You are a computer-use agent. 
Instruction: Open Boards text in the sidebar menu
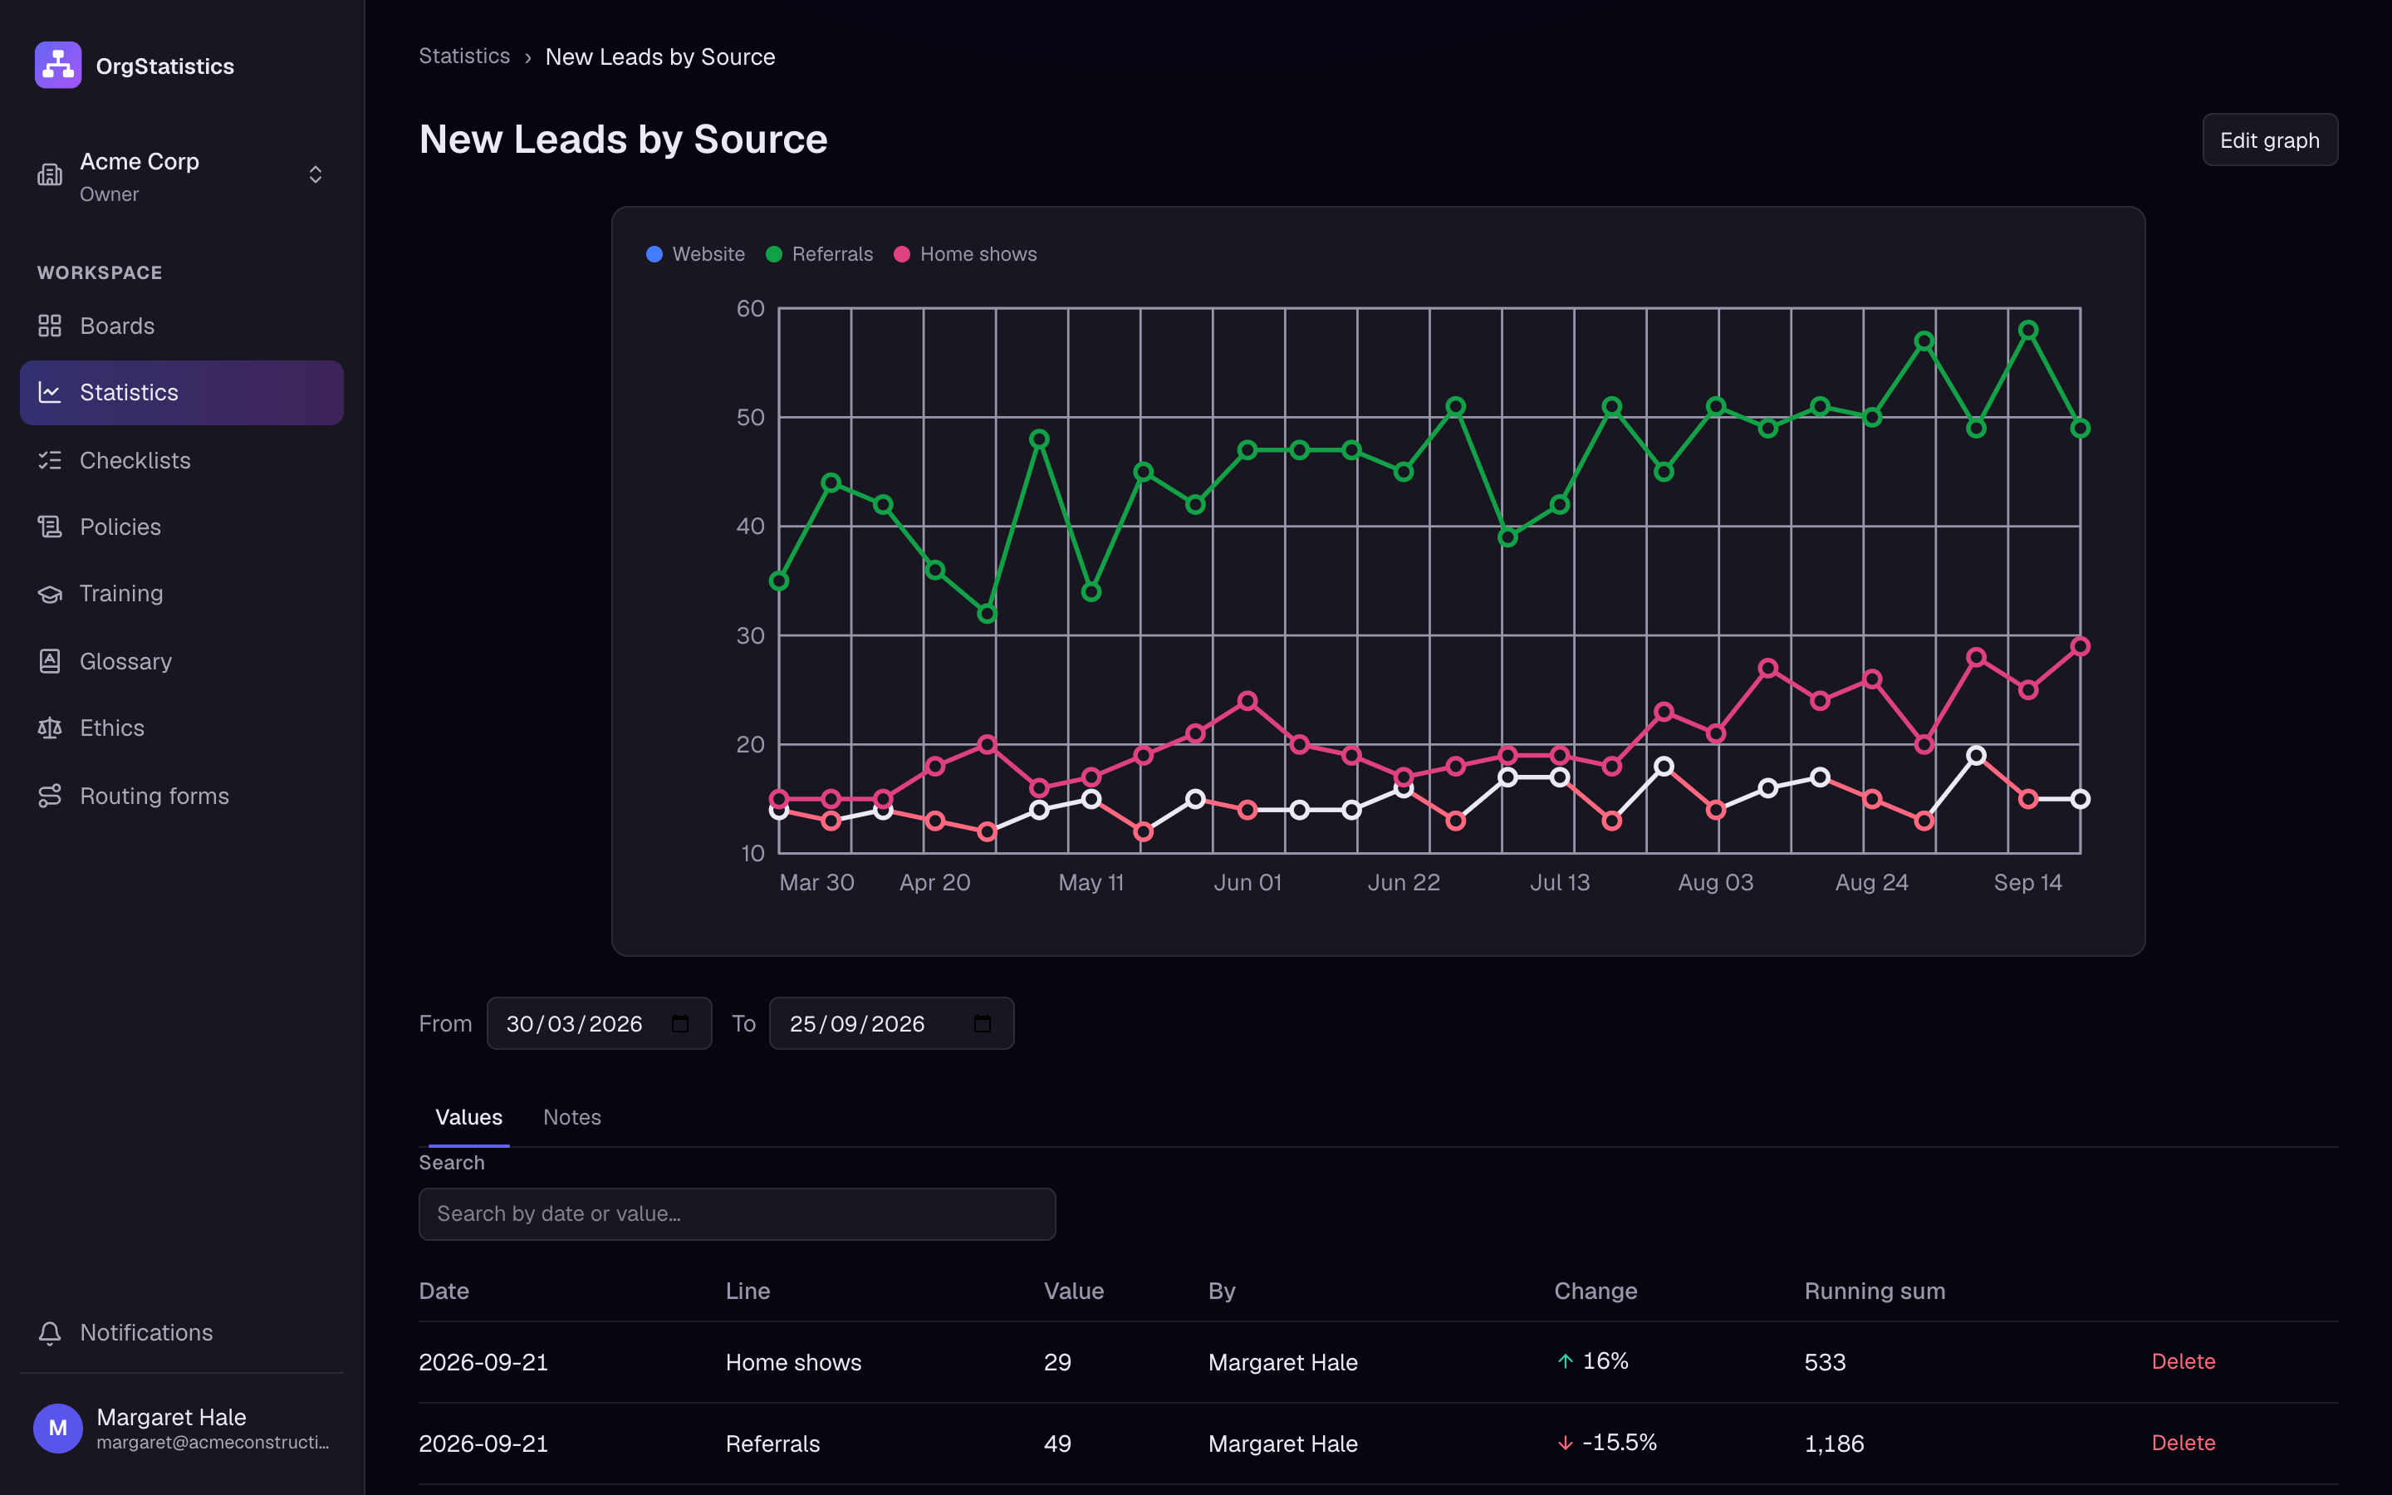[116, 326]
